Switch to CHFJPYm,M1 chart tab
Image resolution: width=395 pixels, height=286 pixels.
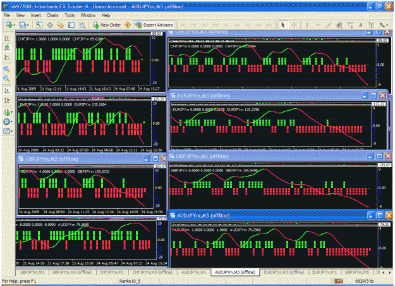(112, 272)
